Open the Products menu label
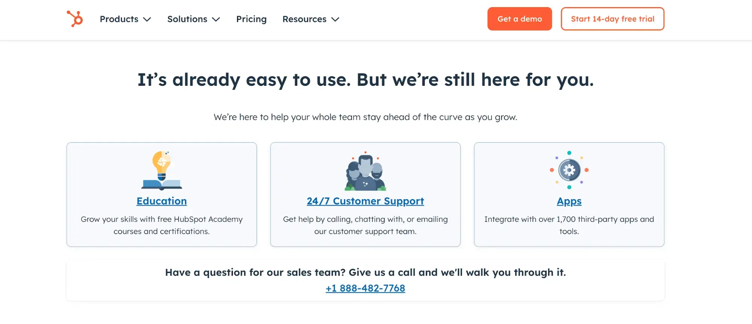The height and width of the screenshot is (324, 752). [119, 19]
